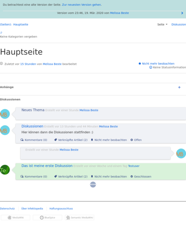The height and width of the screenshot is (248, 186).
Task: Click the star watch icon
Action: [140, 63]
